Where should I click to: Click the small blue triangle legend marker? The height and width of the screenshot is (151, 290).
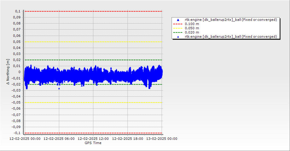click(x=178, y=37)
